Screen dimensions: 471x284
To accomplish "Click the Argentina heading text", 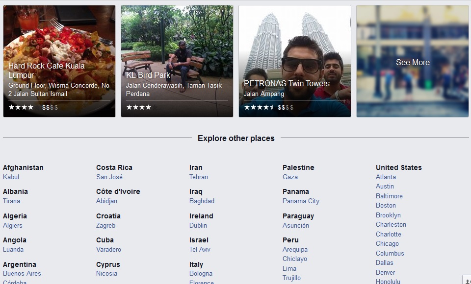I will pyautogui.click(x=20, y=264).
